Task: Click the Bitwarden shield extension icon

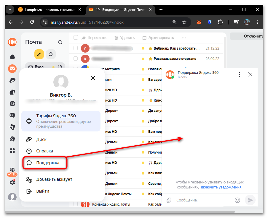Action: click(210, 22)
